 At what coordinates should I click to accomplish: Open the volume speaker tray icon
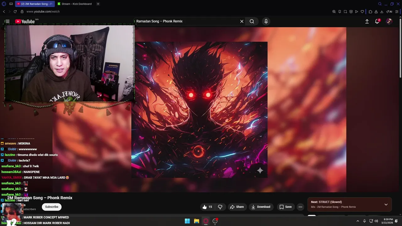(376, 221)
